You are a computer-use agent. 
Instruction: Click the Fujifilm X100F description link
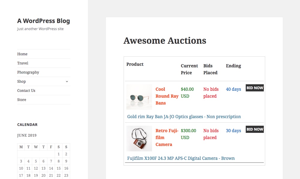tap(181, 158)
